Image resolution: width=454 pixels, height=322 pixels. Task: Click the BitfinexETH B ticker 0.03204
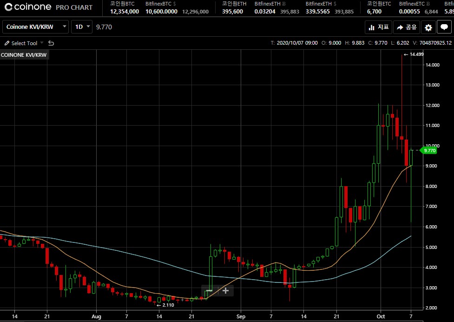(265, 12)
